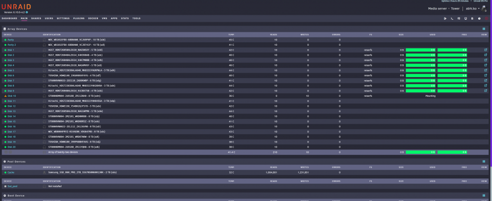492x201 pixels.
Task: Open Disk 10 device link
Action: [x=12, y=96]
